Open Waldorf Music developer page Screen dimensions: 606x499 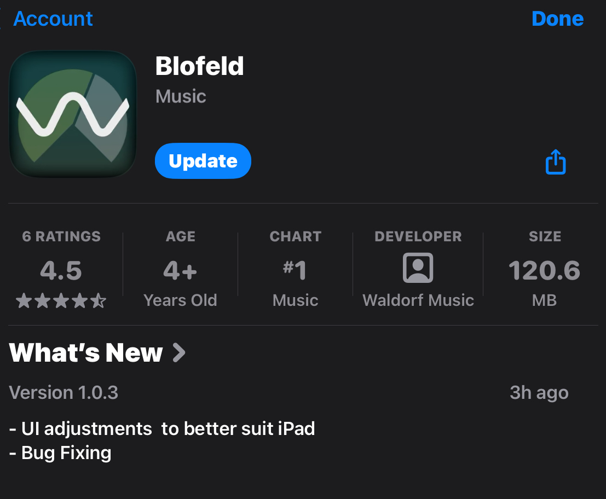418,300
